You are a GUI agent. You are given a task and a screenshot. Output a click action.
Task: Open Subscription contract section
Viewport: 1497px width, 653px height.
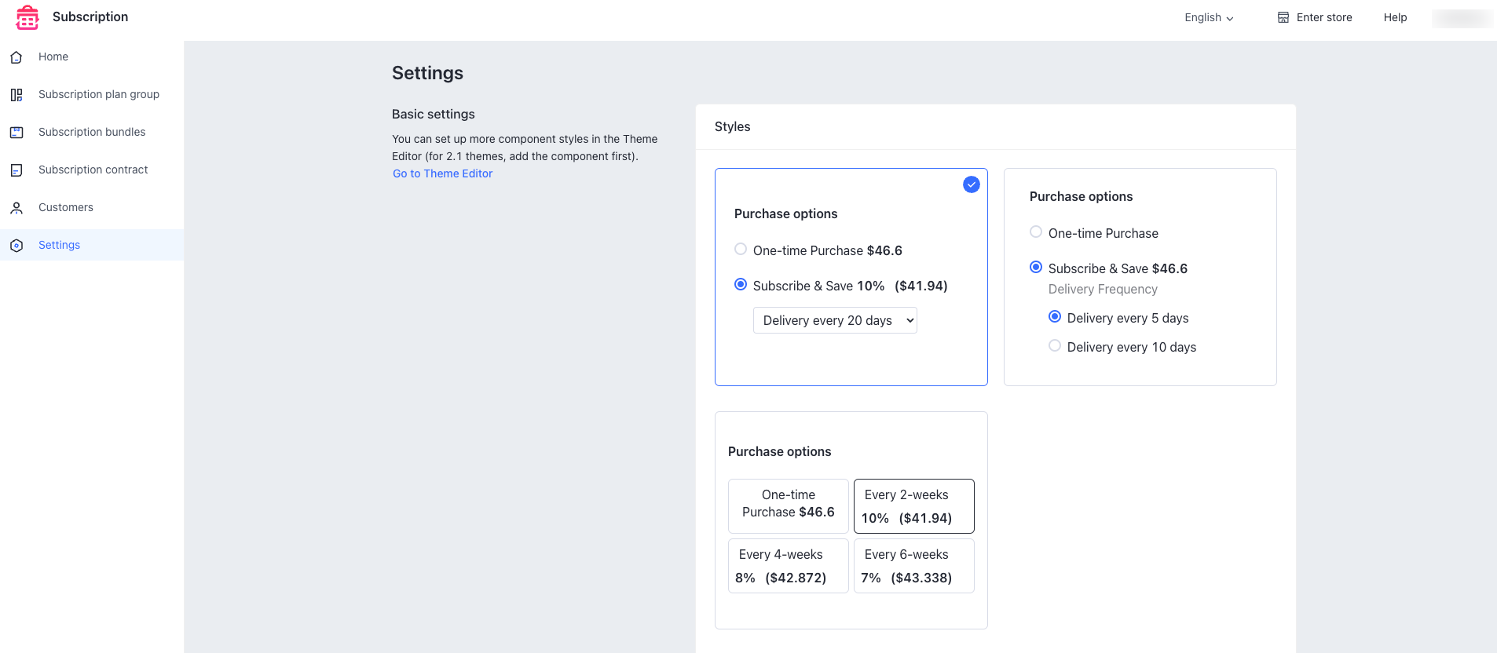point(92,170)
